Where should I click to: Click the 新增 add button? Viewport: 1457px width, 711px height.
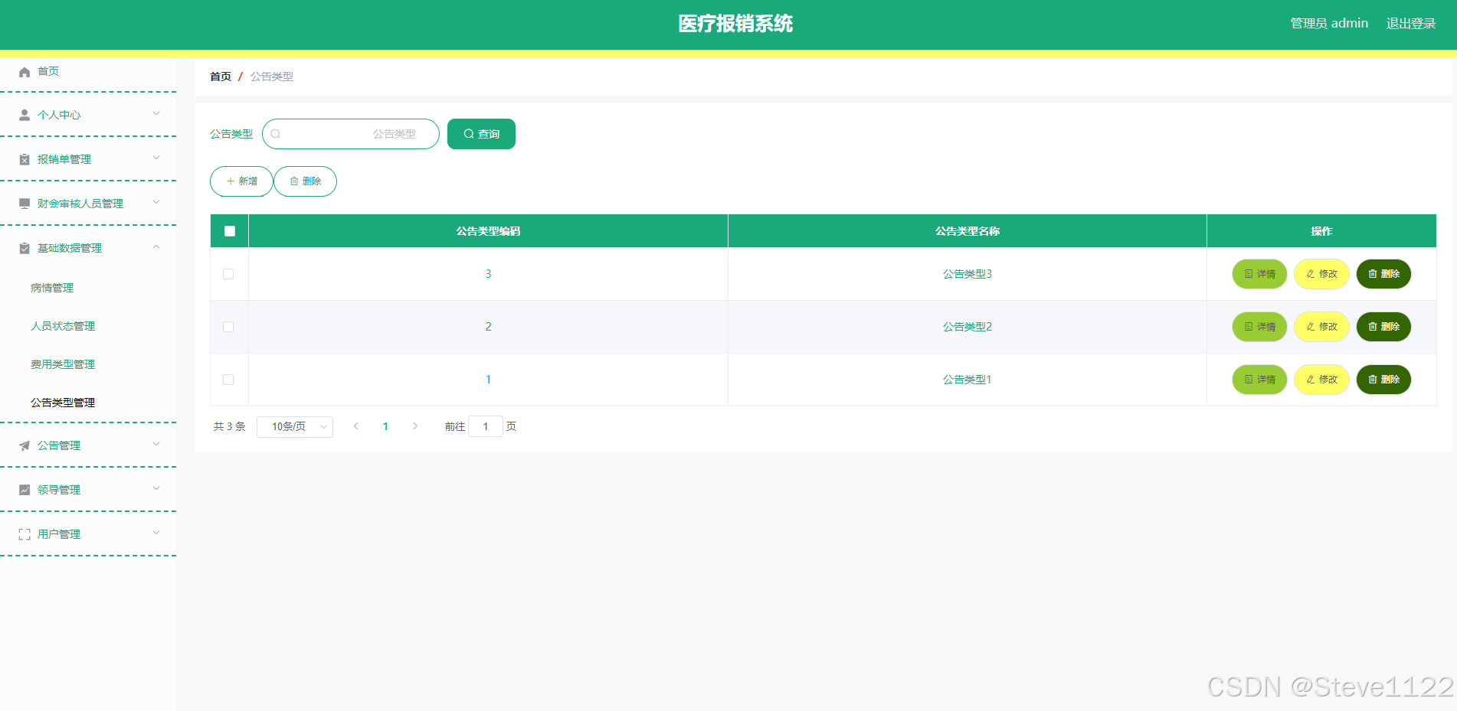click(x=241, y=181)
